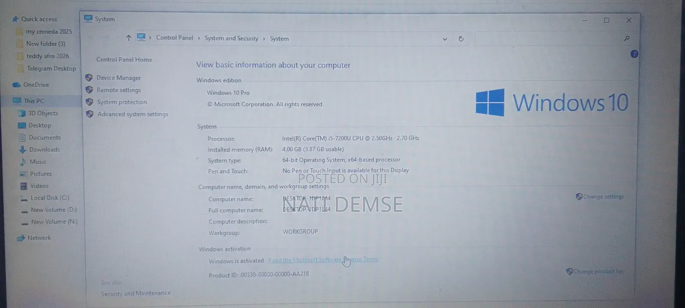This screenshot has width=685, height=308.
Task: Refresh the System page
Action: point(461,39)
